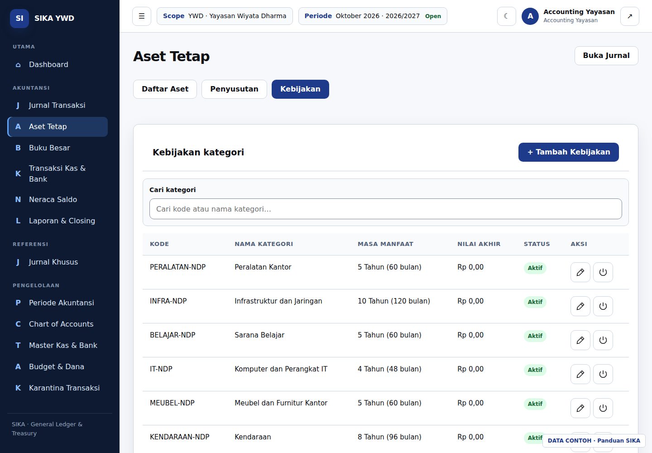Click the Tambah Kebijakan button
The image size is (652, 453).
pyautogui.click(x=569, y=152)
